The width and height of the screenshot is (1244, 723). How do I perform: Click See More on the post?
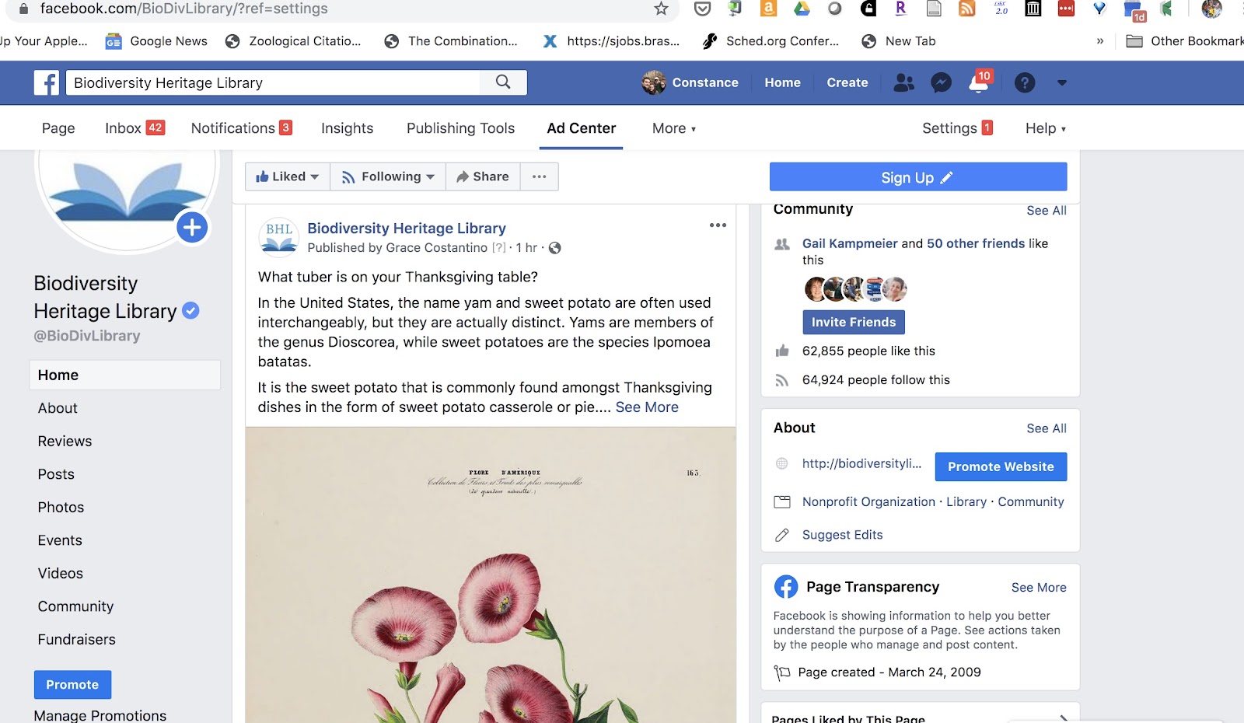(647, 407)
